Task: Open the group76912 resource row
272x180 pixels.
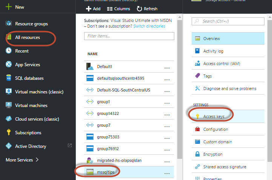Action: click(129, 149)
